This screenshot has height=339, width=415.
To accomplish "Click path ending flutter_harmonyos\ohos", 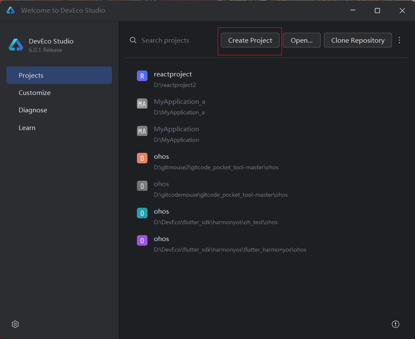I will pos(230,250).
